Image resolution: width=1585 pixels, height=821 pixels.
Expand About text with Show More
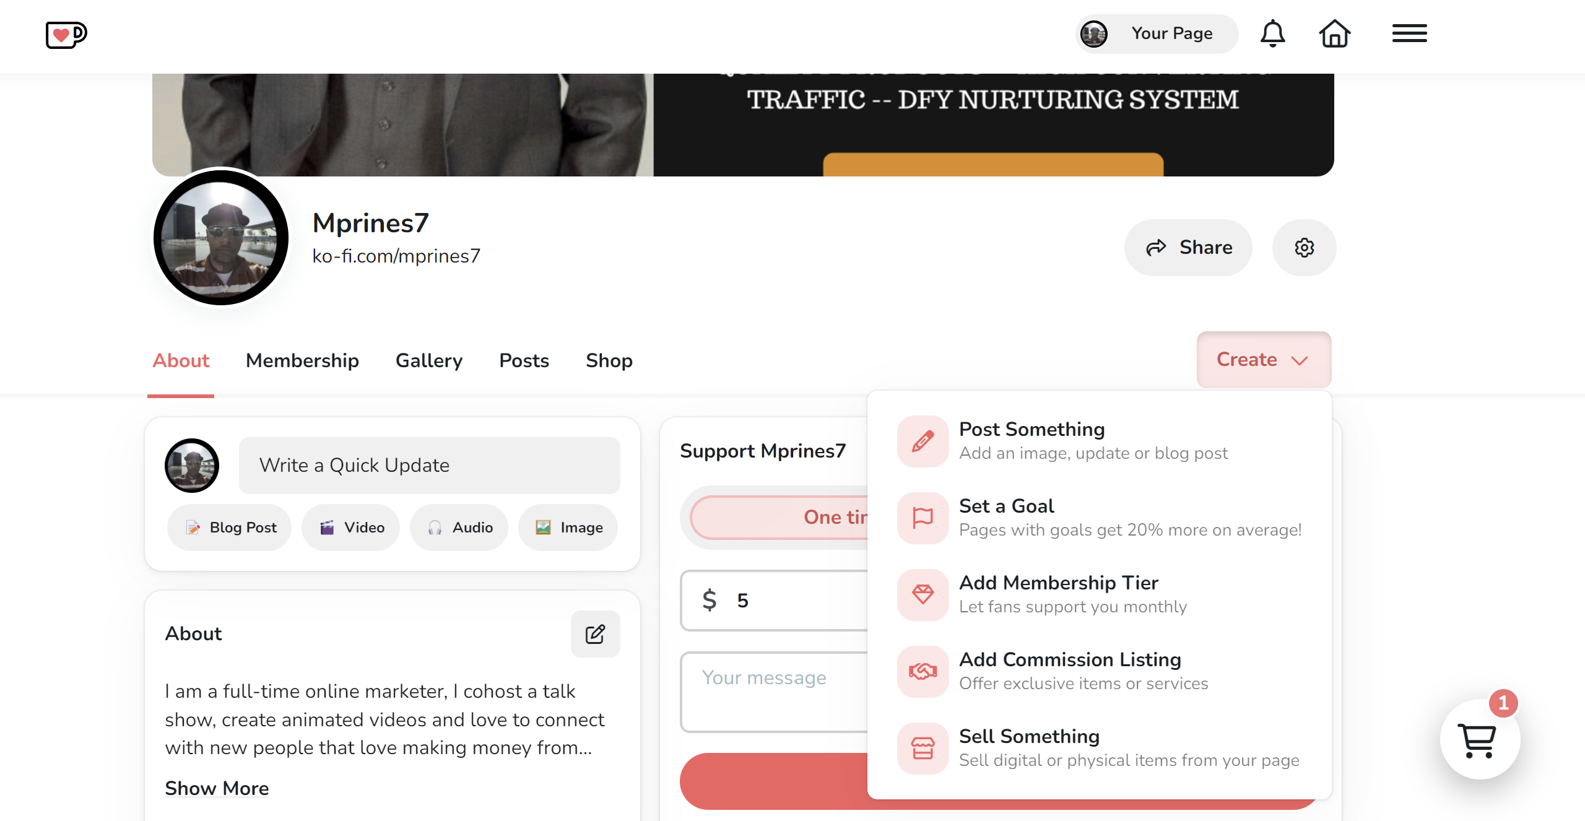point(217,788)
